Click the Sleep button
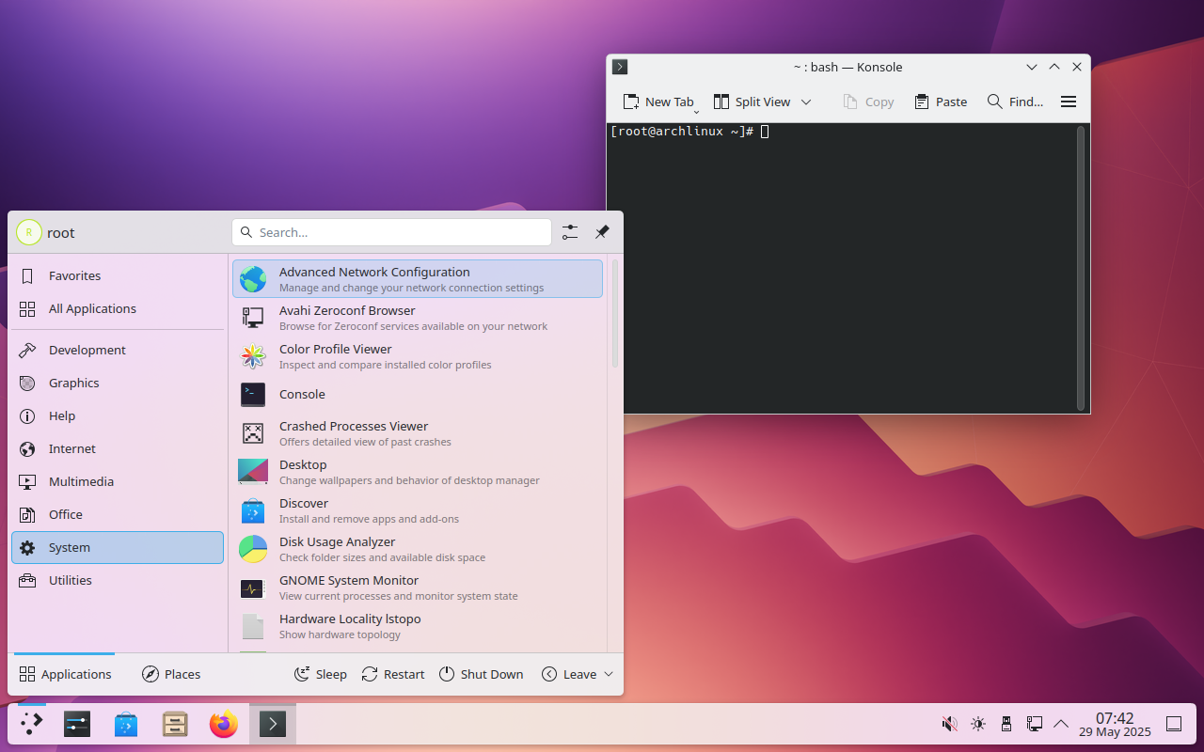 tap(320, 674)
